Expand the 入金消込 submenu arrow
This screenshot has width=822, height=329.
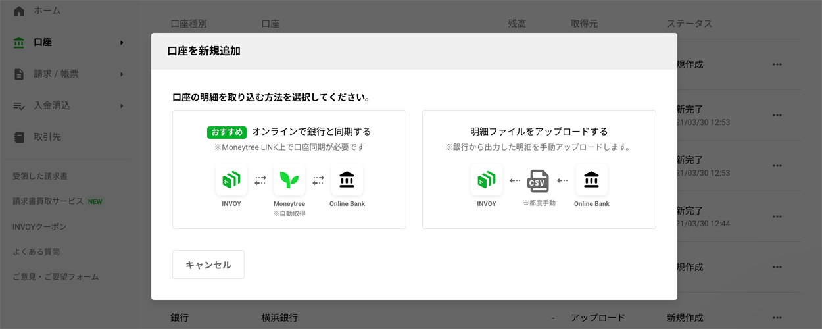[x=122, y=106]
